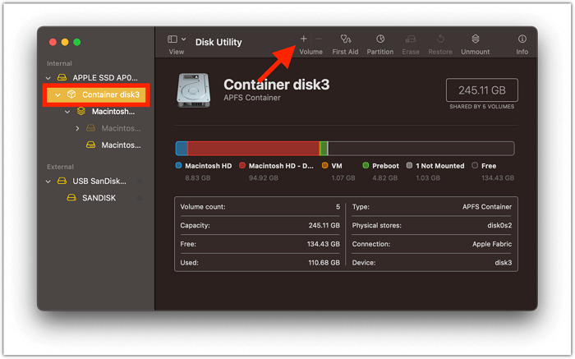This screenshot has width=575, height=359.
Task: Click the 94.92 GB size label
Action: (264, 177)
